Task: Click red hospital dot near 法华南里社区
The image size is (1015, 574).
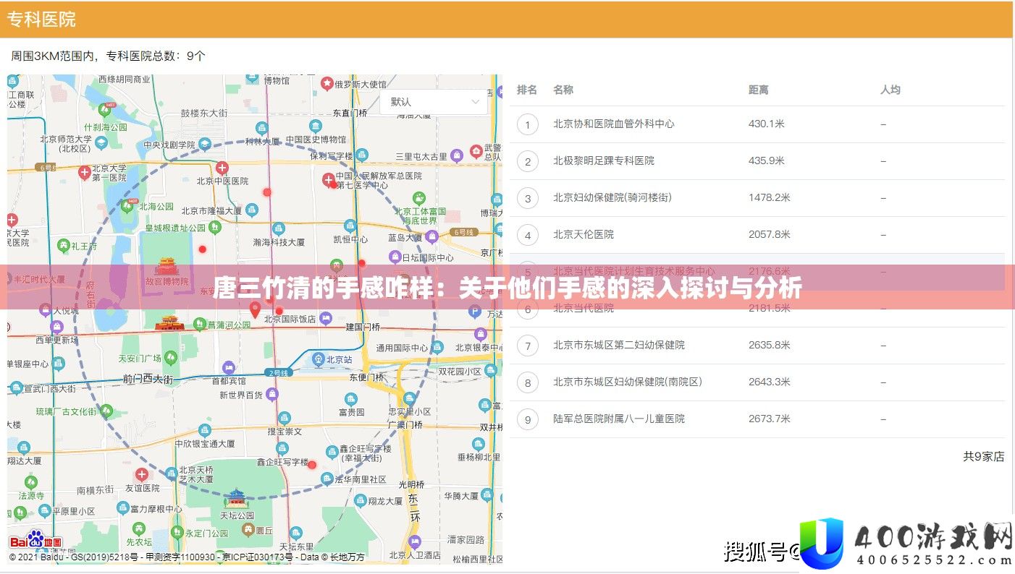Action: coord(312,465)
